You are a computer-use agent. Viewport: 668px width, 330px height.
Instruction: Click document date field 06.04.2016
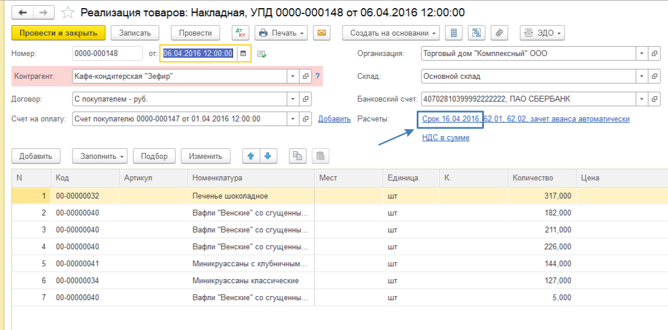point(199,54)
